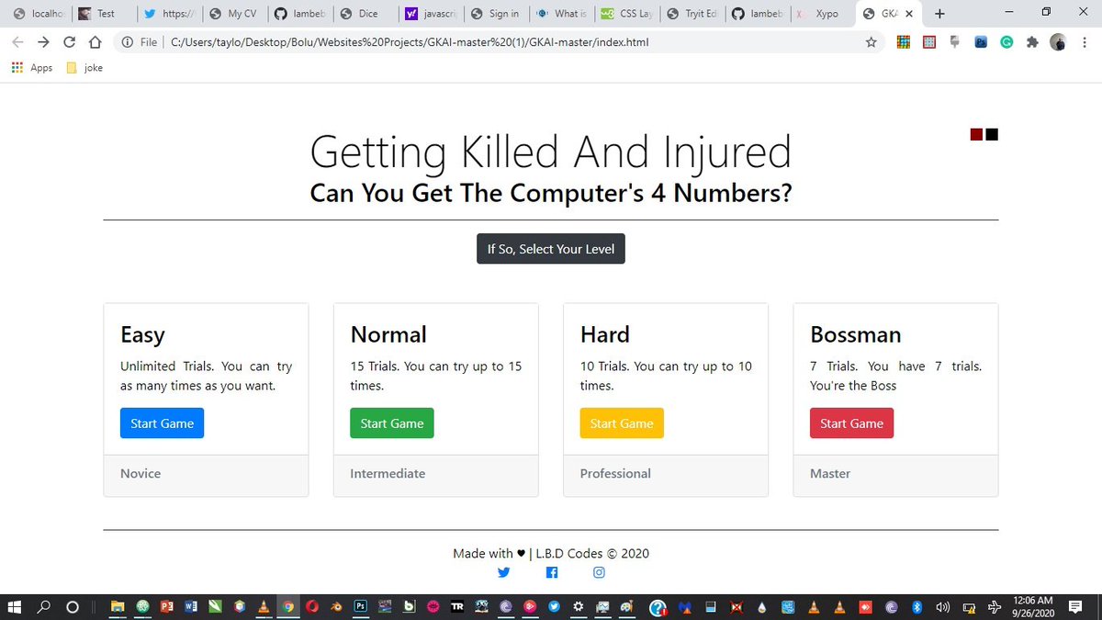Open the volume control in system tray

pos(942,607)
